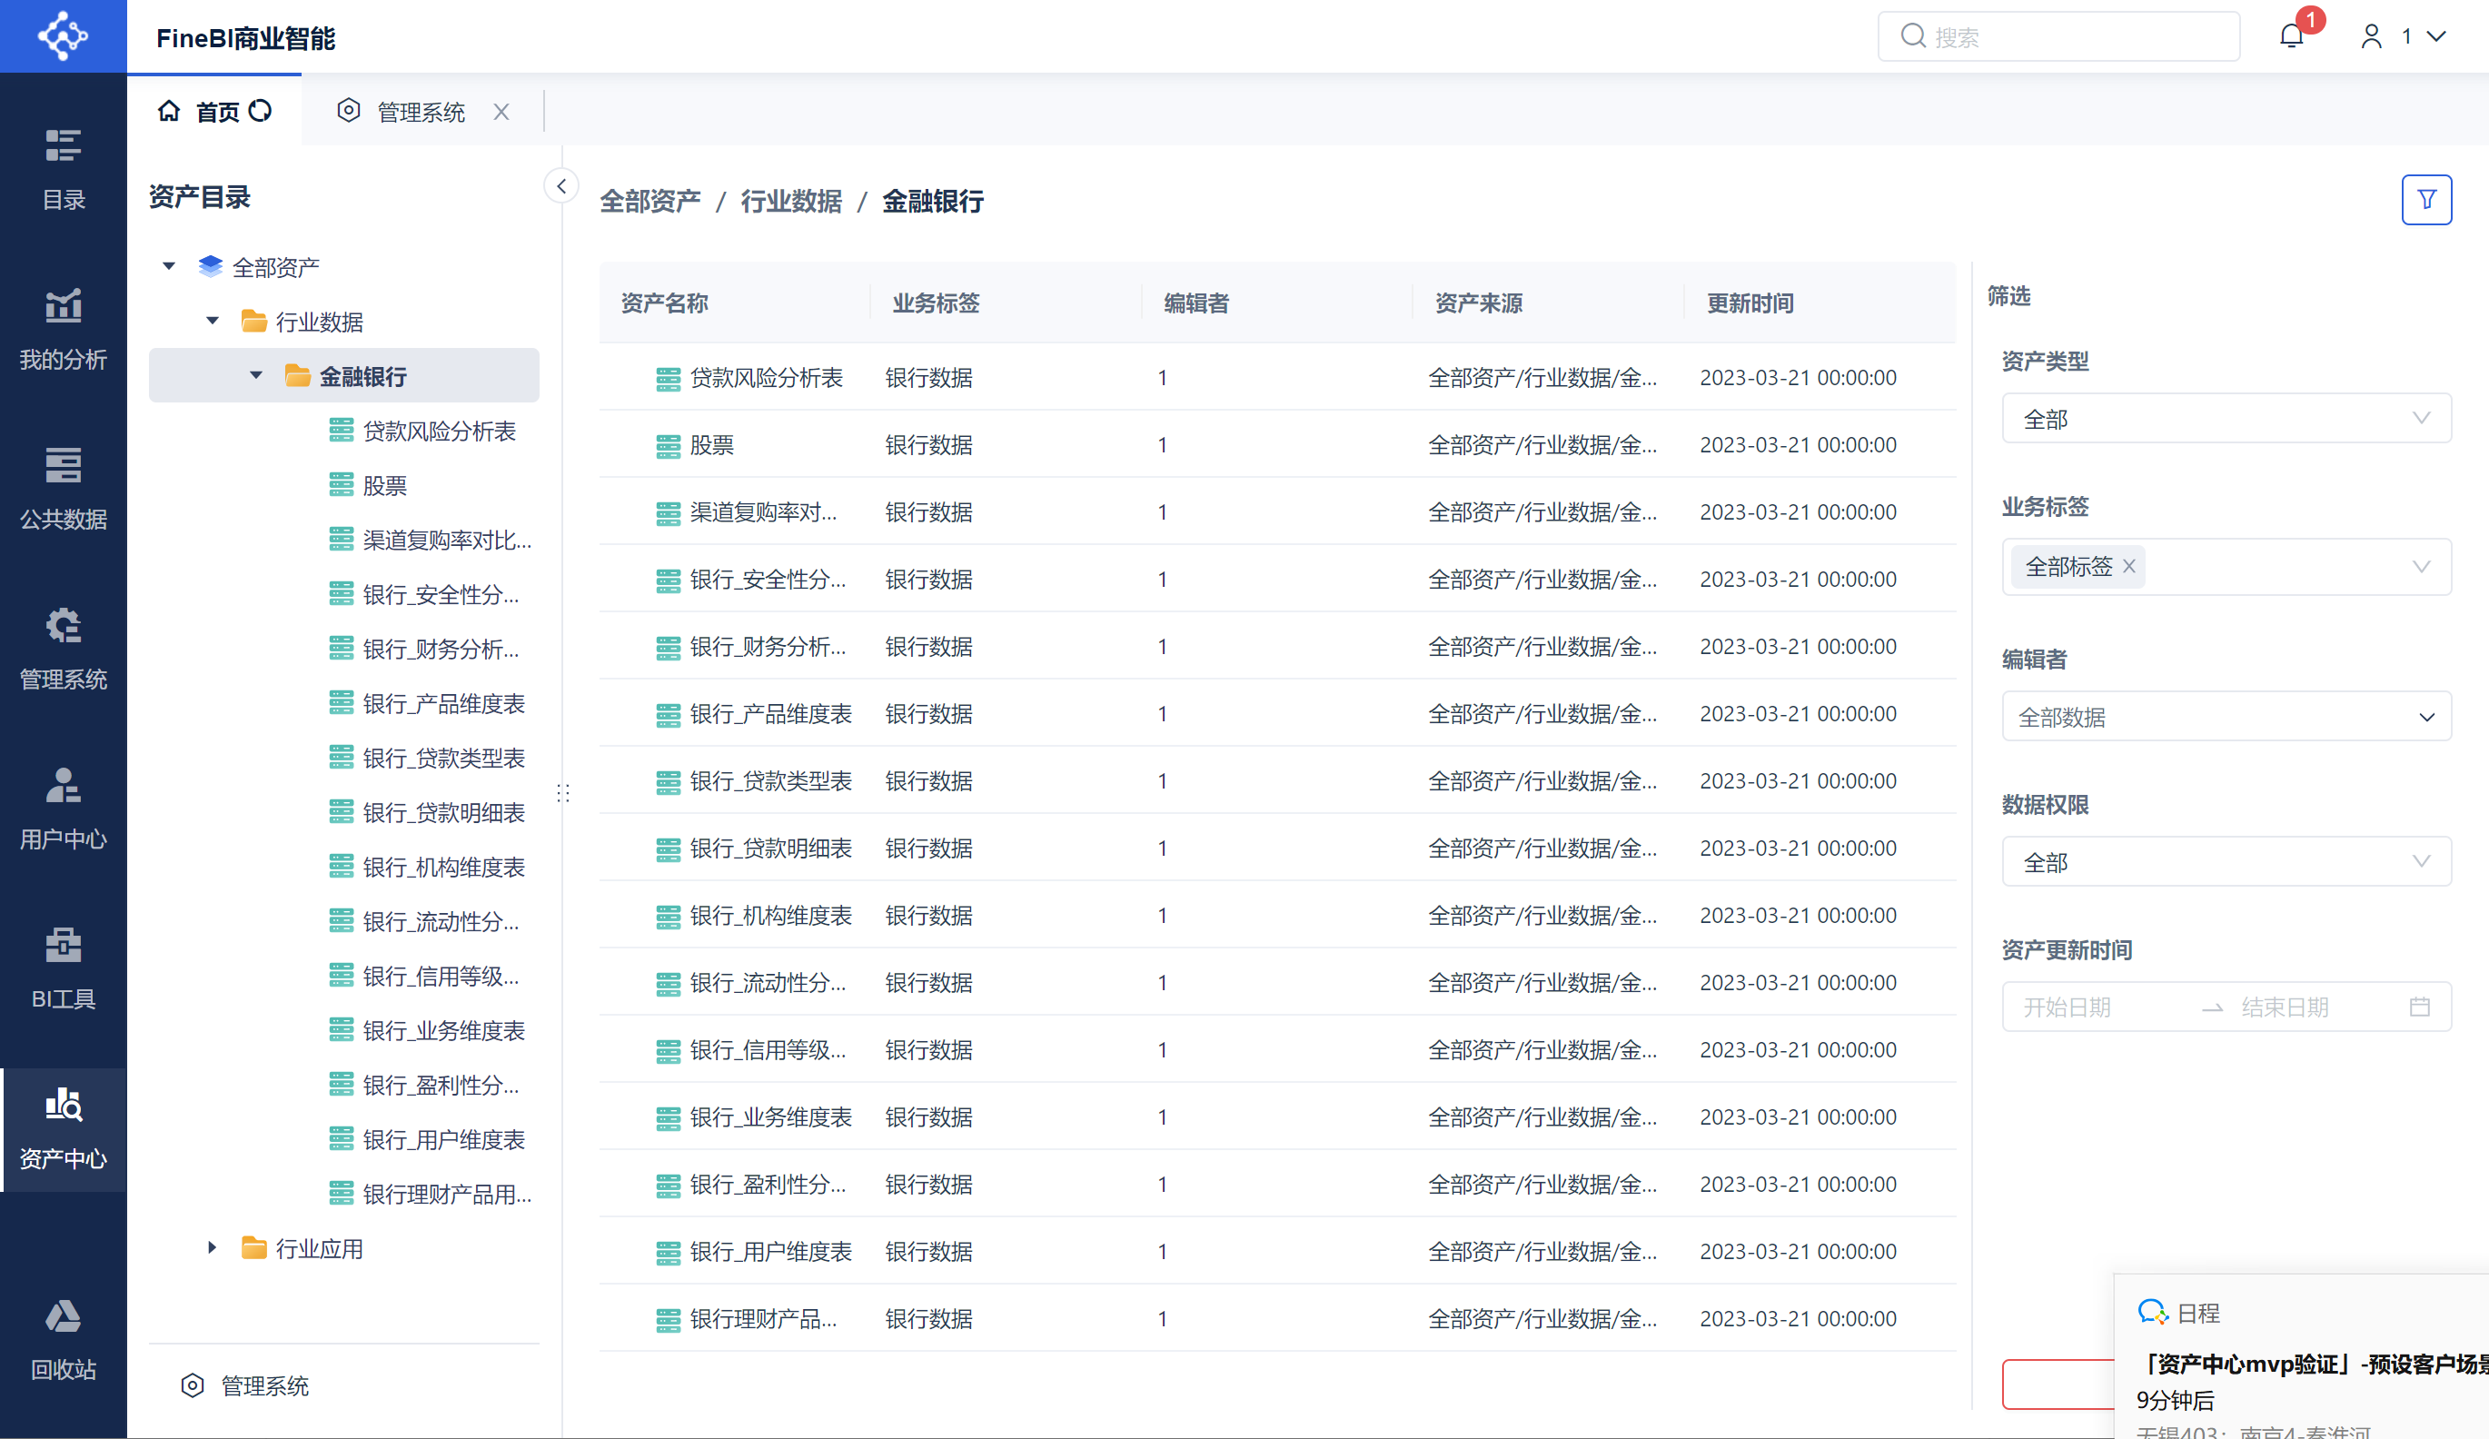
Task: Collapse the asset directory panel arrow
Action: tap(561, 185)
